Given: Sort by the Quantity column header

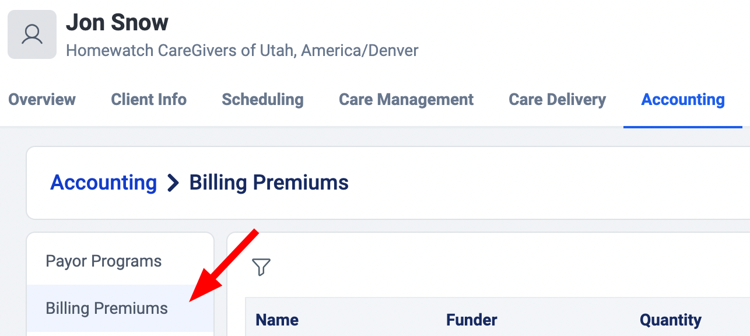Looking at the screenshot, I should [x=670, y=320].
